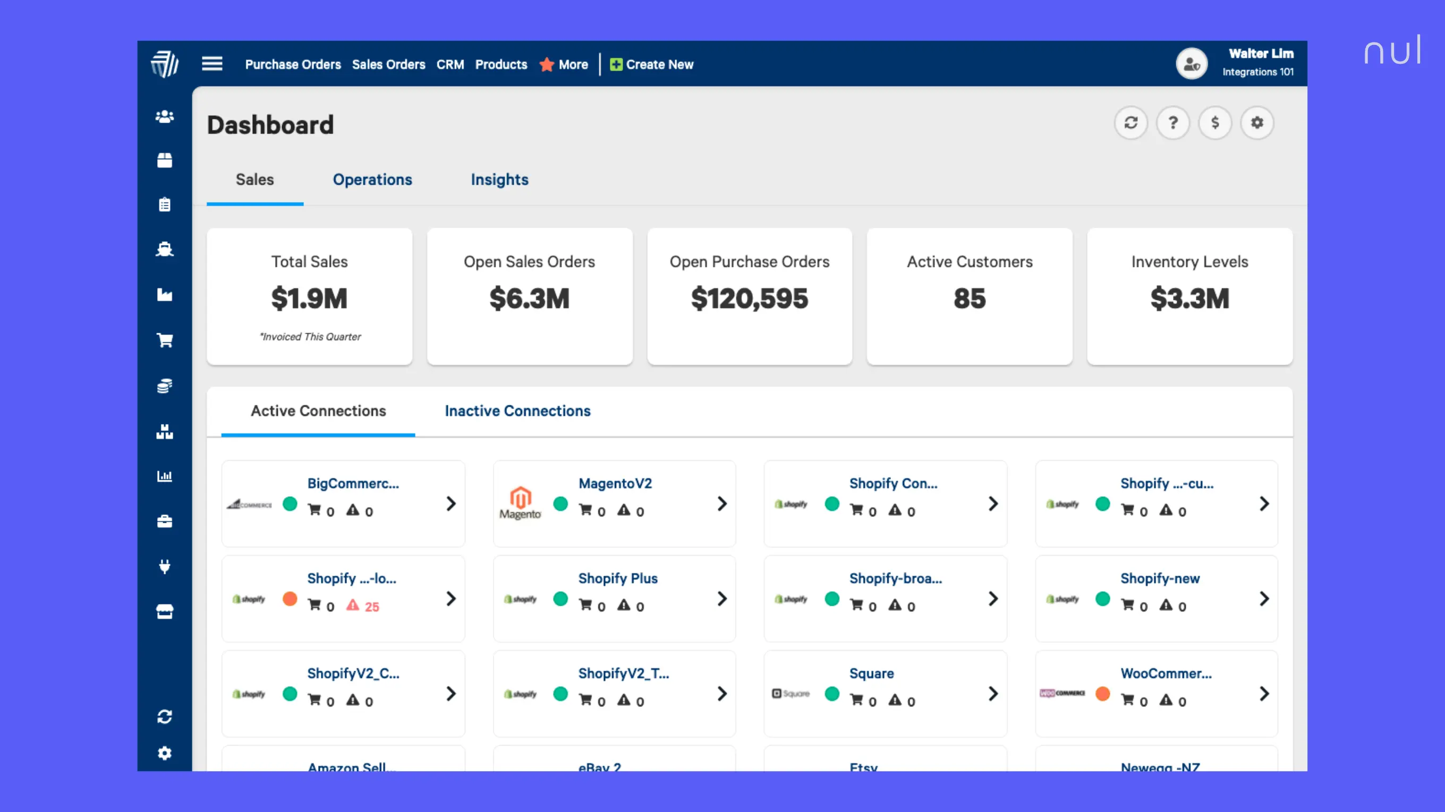
Task: Open the dollar currency icon near Dashboard title
Action: (x=1215, y=123)
